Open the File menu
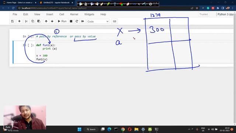This screenshot has width=236, height=133. tap(15, 14)
